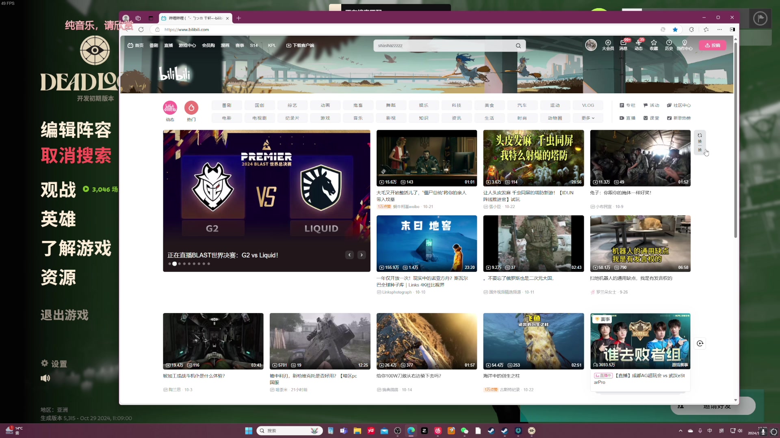Click 编辑阵容 in Deadlock menu
The image size is (780, 438).
pos(76,130)
